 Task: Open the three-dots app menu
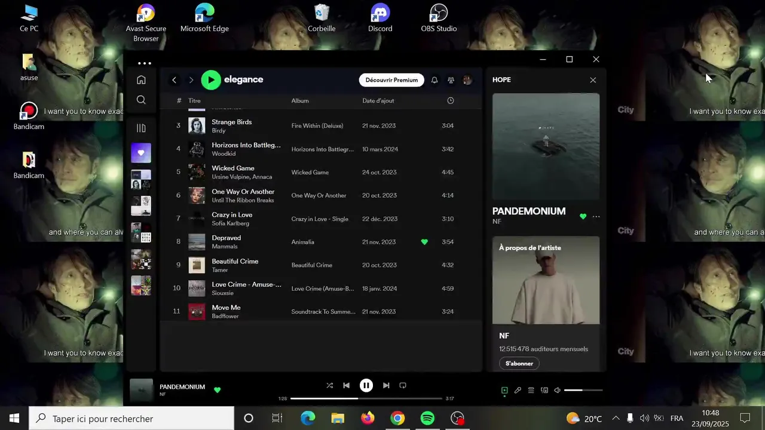click(x=145, y=63)
